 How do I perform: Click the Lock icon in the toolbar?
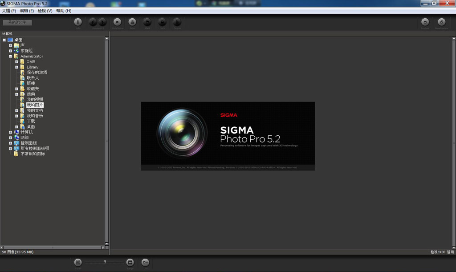(x=162, y=22)
